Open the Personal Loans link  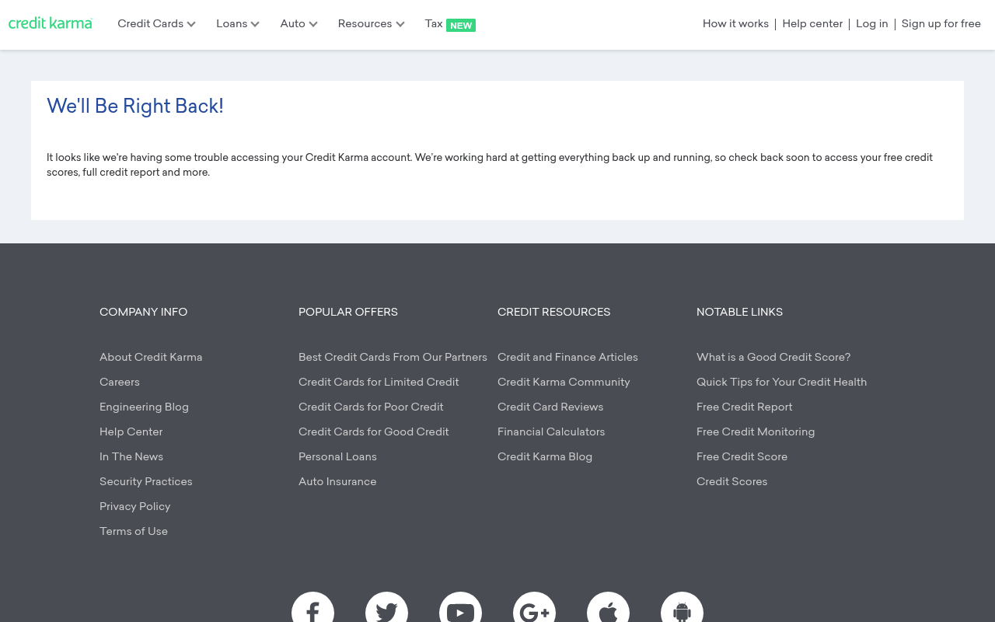pyautogui.click(x=337, y=456)
